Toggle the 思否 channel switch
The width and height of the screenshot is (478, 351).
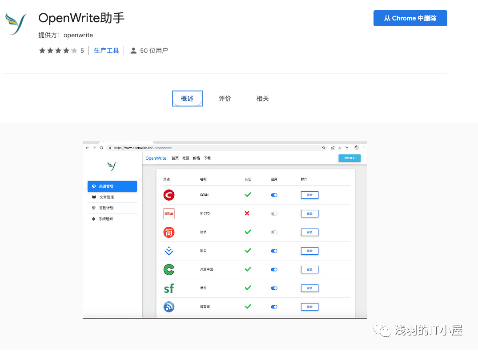274,288
